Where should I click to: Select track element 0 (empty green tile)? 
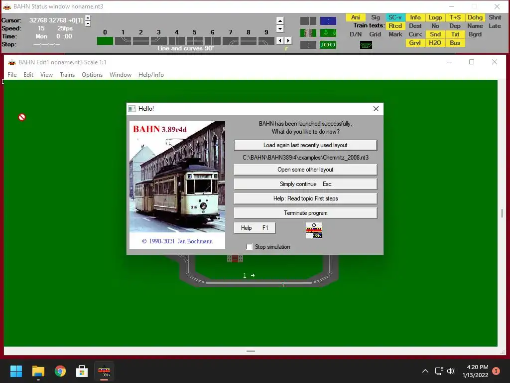click(105, 41)
